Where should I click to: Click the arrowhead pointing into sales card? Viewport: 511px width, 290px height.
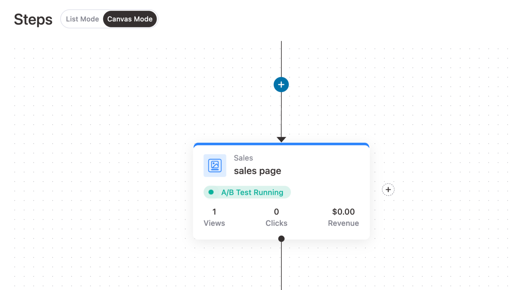[x=281, y=139]
